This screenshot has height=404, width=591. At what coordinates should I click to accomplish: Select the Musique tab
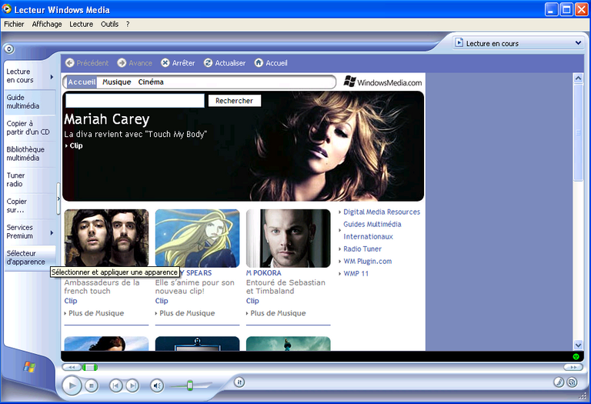[x=116, y=82]
